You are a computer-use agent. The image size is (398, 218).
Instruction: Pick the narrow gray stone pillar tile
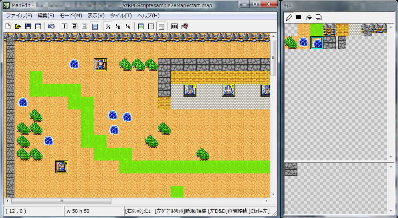pyautogui.click(x=342, y=42)
